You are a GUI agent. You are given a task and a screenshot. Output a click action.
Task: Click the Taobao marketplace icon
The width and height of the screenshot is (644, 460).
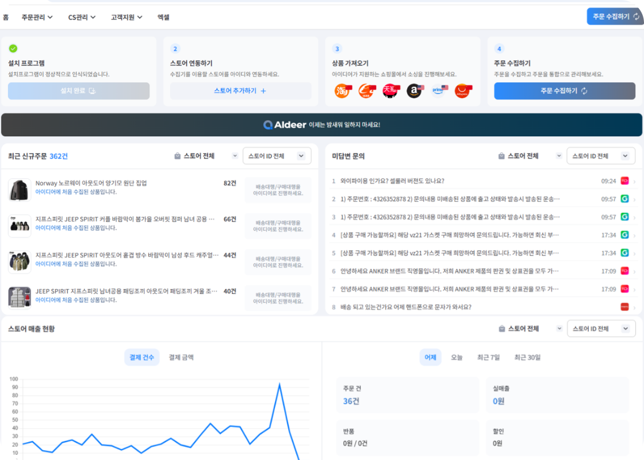pos(342,91)
